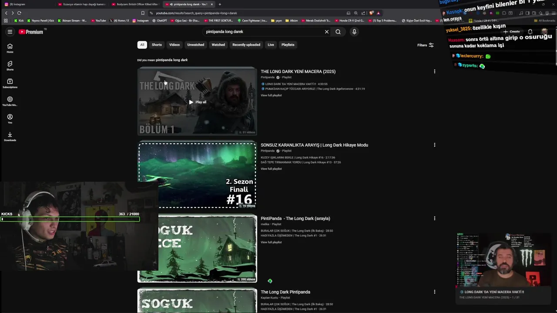Click the browser Forward arrow
Viewport: 557px width, 313px height.
(12, 13)
